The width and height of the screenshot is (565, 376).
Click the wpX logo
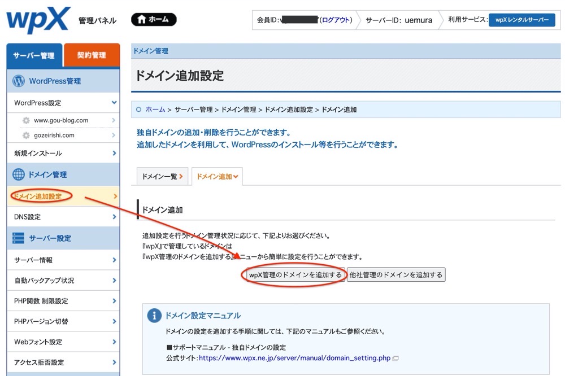click(38, 20)
